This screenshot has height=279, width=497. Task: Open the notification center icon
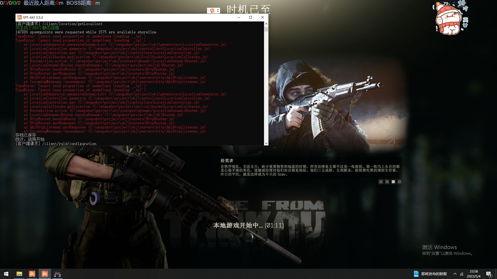coord(489,274)
